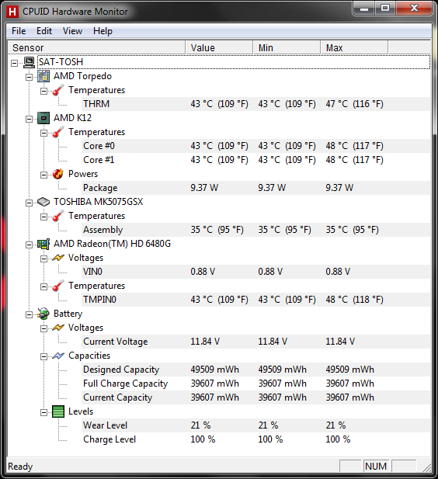Click the window resize grip

(x=426, y=467)
